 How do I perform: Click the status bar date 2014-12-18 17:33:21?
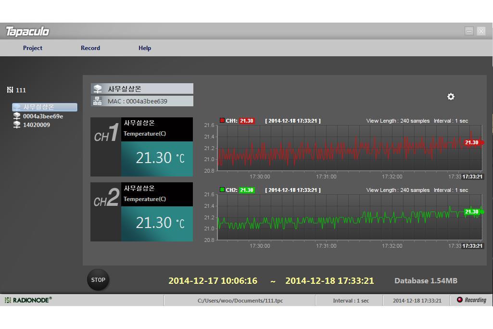[417, 301]
